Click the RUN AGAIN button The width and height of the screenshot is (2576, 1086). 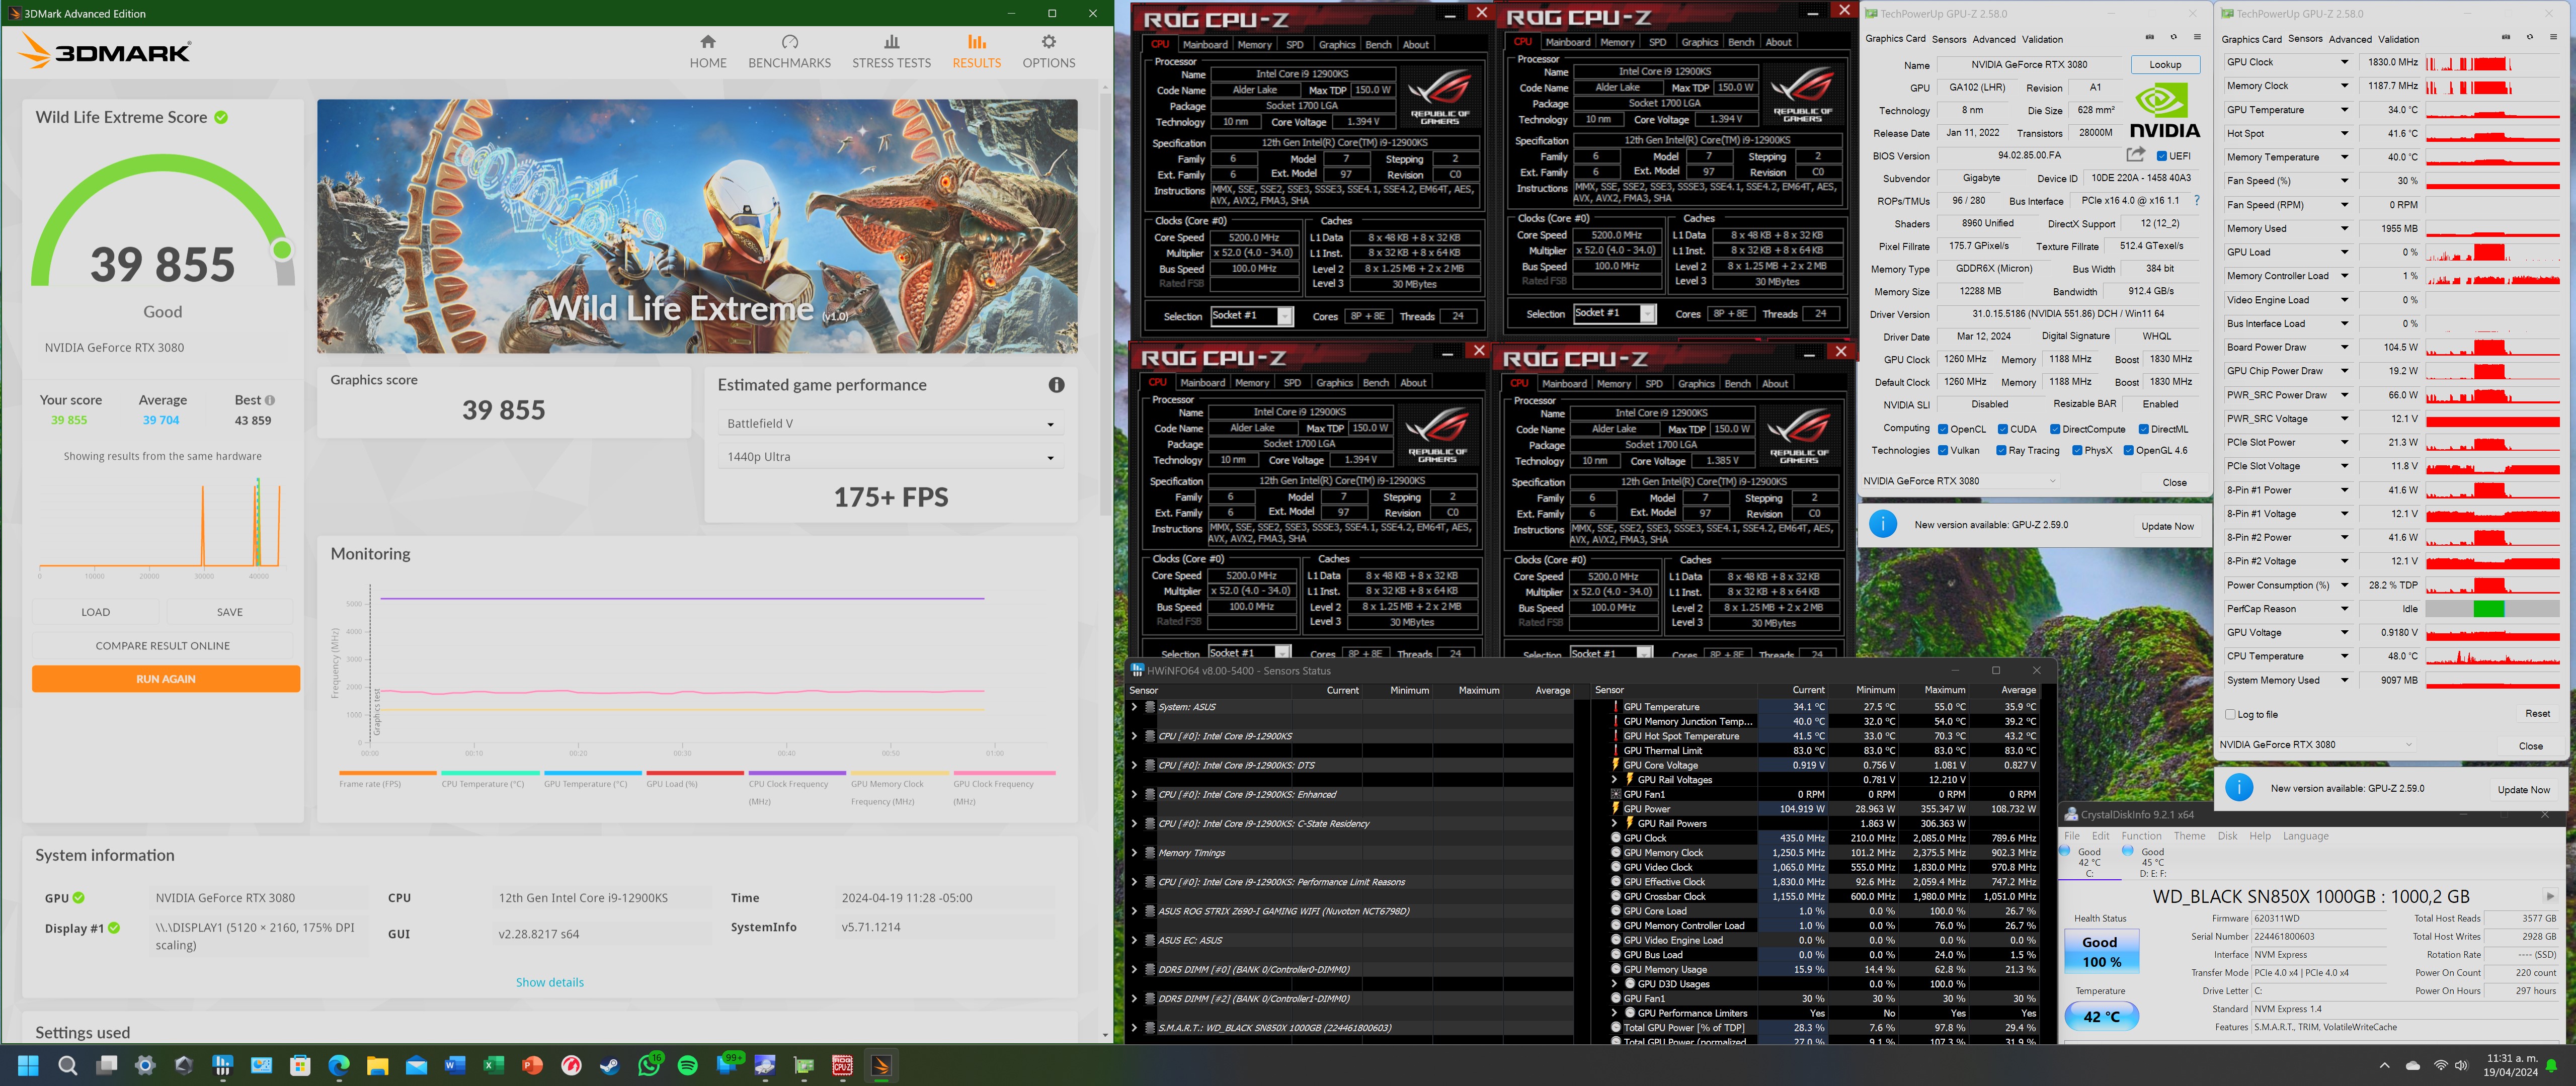point(166,679)
